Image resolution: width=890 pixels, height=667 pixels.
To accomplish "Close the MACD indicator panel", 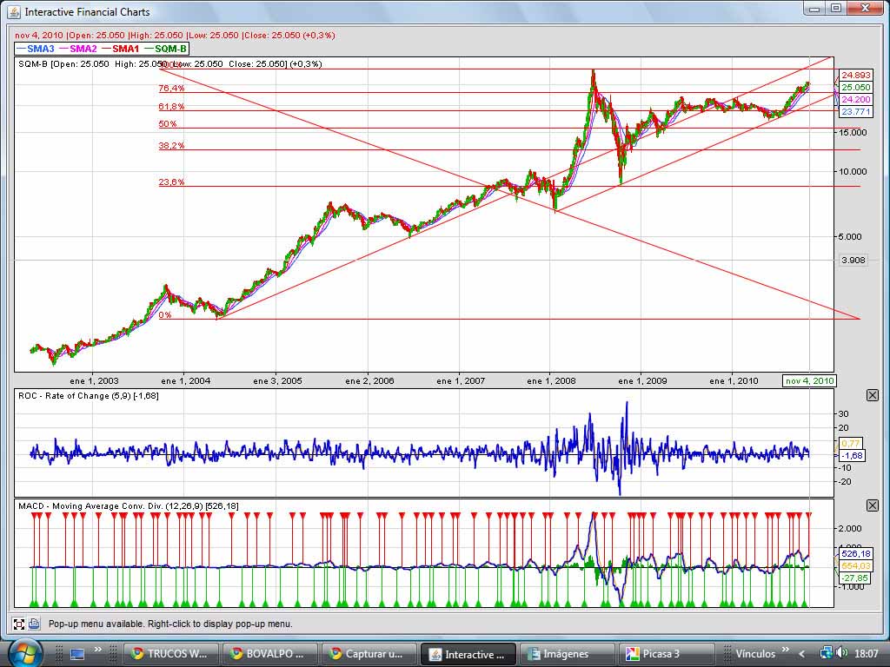I will pos(873,505).
